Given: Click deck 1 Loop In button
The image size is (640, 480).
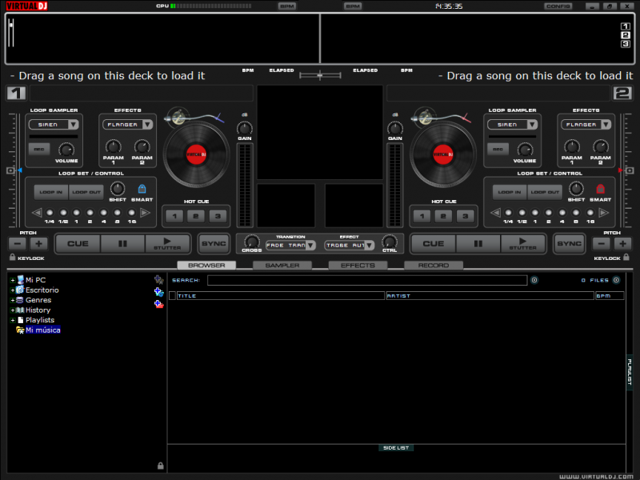Looking at the screenshot, I should [x=51, y=192].
